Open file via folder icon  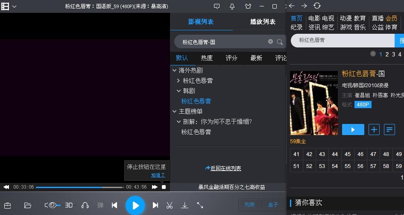(28, 205)
